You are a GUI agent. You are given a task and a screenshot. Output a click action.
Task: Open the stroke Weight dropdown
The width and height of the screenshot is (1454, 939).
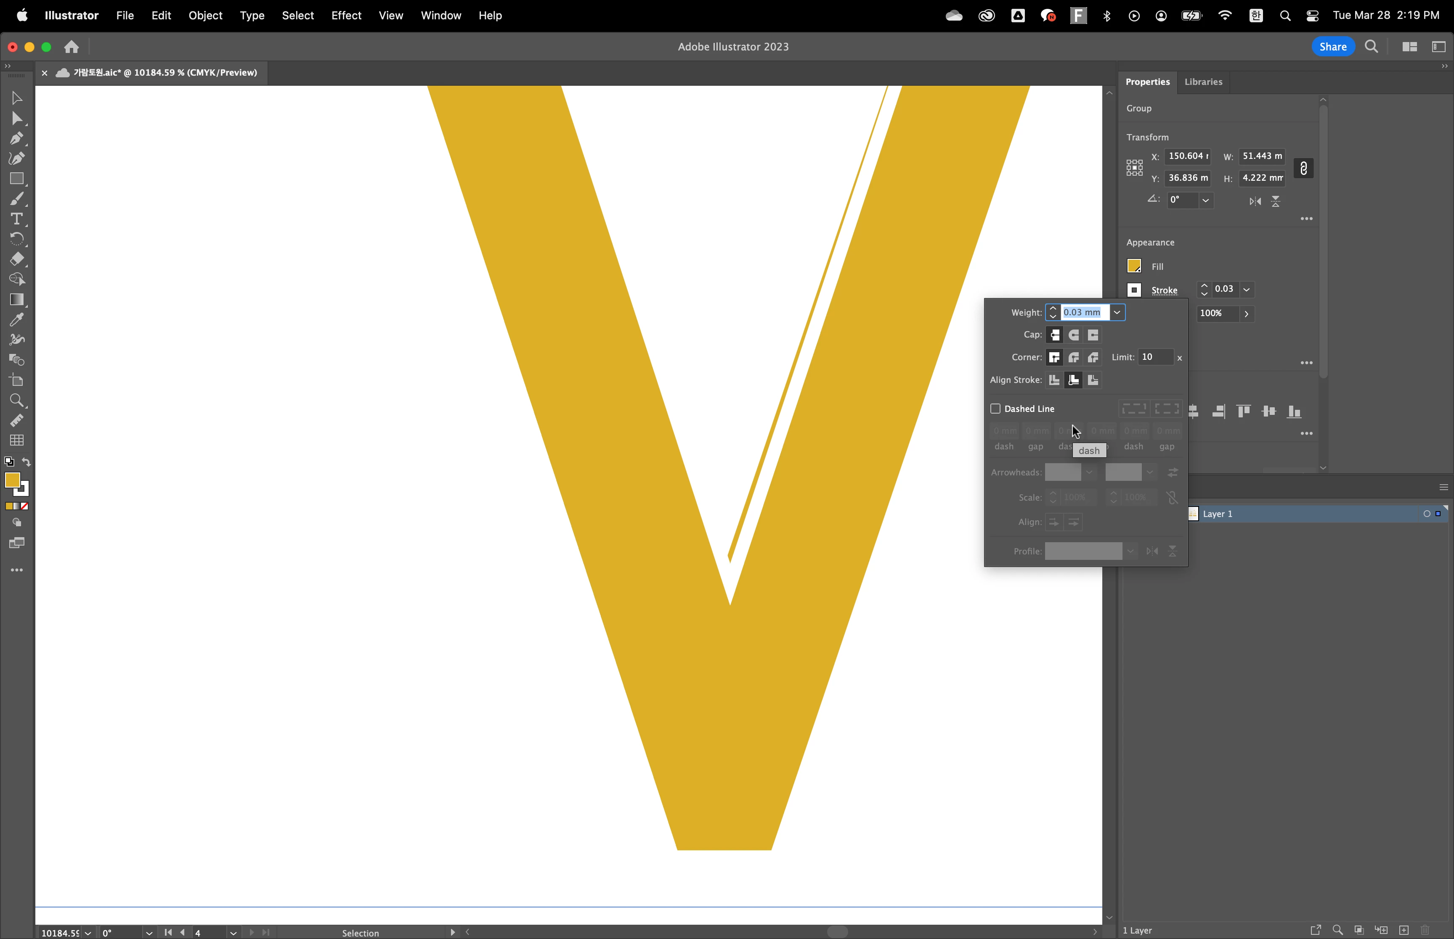coord(1117,312)
